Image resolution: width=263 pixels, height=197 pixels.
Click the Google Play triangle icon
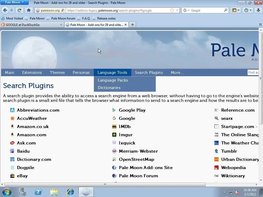click(114, 110)
